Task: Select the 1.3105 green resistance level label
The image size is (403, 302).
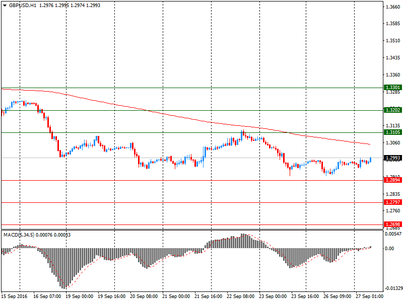Action: [x=393, y=132]
